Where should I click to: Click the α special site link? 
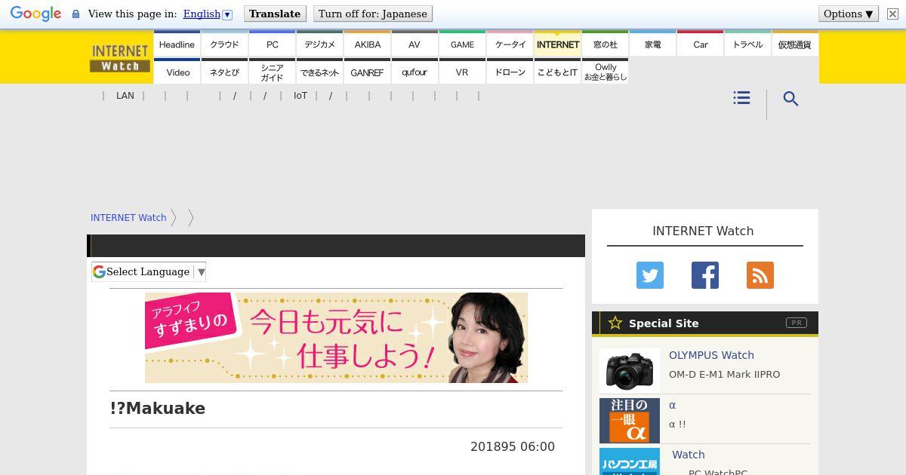(x=672, y=405)
